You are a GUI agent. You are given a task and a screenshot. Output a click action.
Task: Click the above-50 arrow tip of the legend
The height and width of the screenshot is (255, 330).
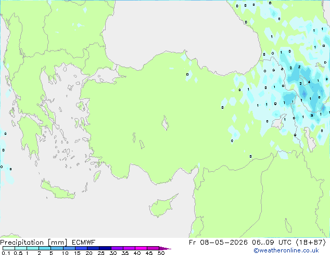click(165, 248)
